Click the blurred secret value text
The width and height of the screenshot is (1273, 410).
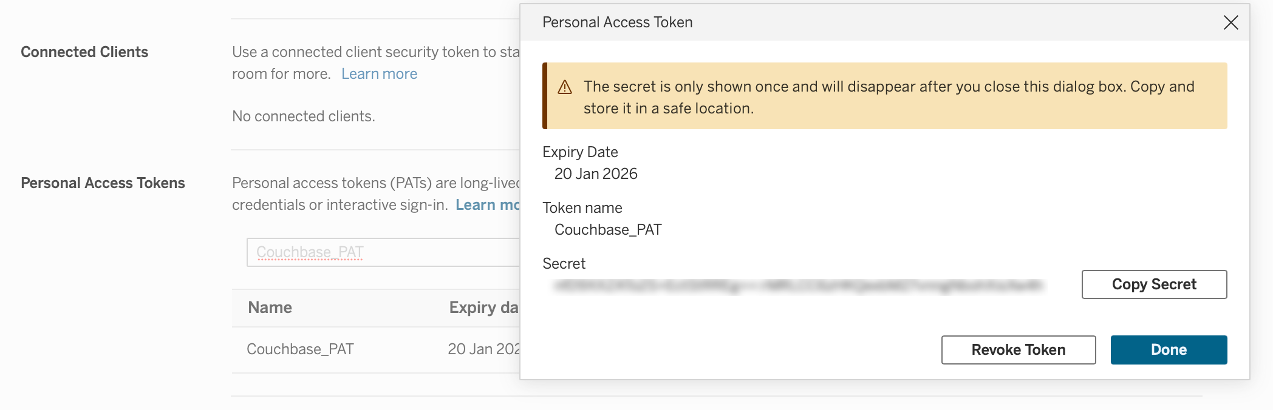[x=798, y=286]
